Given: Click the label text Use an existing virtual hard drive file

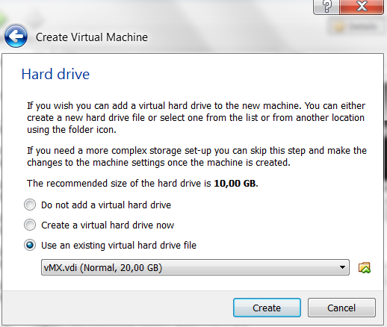Looking at the screenshot, I should point(119,246).
